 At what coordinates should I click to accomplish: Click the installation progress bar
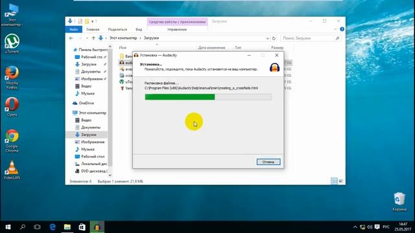point(208,97)
